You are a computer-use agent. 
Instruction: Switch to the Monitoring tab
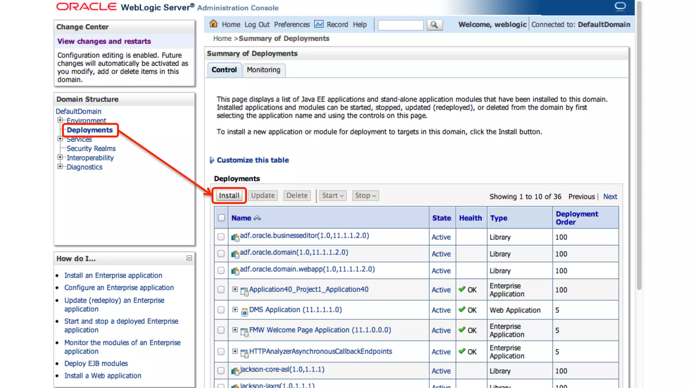click(x=263, y=70)
